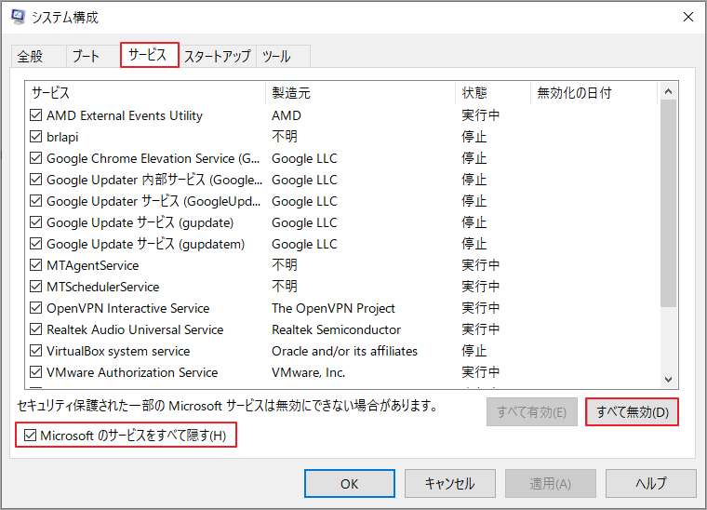The height and width of the screenshot is (510, 707).
Task: Click 実行中 status in OpenVPN row
Action: click(481, 308)
